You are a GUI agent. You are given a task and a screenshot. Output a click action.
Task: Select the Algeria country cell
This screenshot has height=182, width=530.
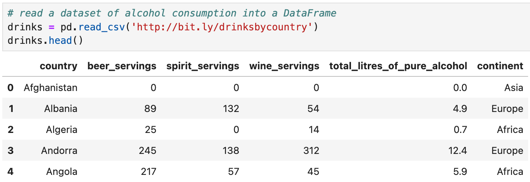[x=62, y=130]
